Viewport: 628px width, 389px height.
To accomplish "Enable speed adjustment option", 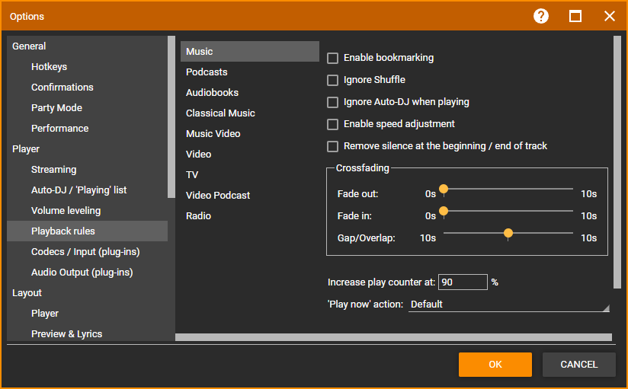I will point(332,124).
